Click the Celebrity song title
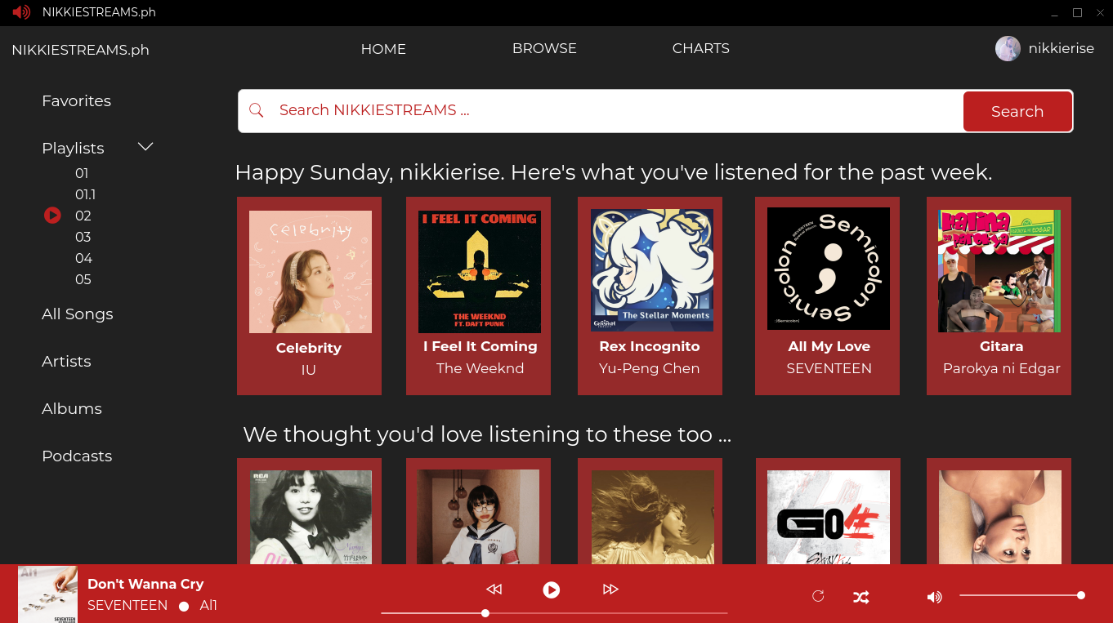 coord(309,348)
